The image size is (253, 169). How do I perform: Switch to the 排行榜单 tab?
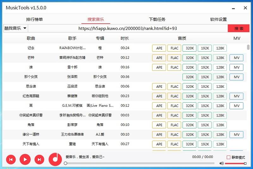click(34, 20)
